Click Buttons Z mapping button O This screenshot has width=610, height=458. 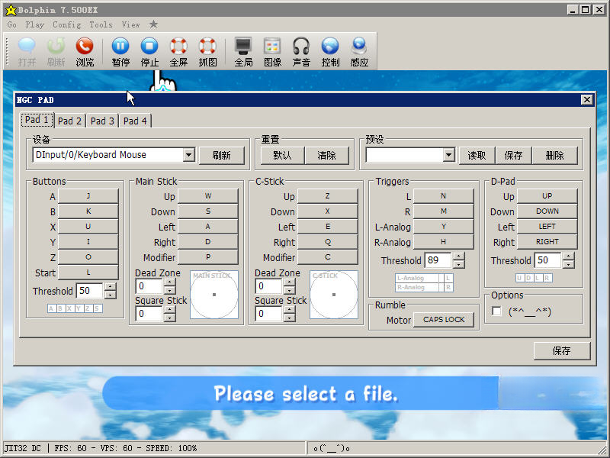[88, 257]
